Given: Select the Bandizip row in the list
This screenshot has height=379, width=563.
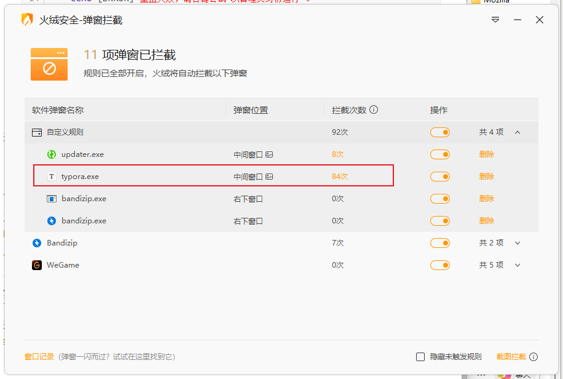Looking at the screenshot, I should tap(184, 243).
